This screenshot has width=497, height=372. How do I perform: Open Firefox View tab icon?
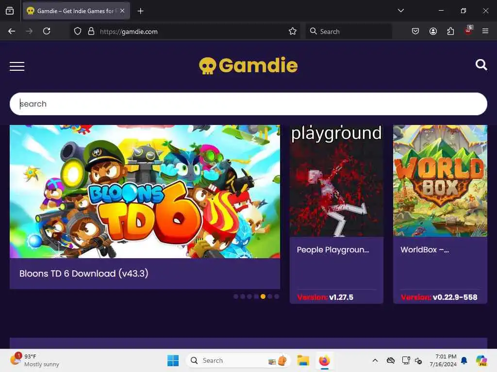point(10,11)
